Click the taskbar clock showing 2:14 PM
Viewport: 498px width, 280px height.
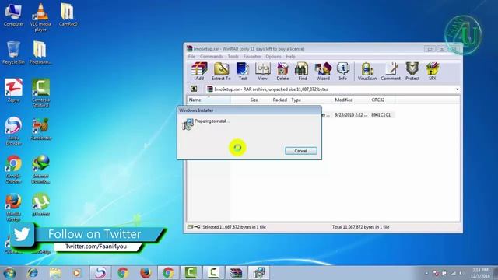pyautogui.click(x=480, y=273)
